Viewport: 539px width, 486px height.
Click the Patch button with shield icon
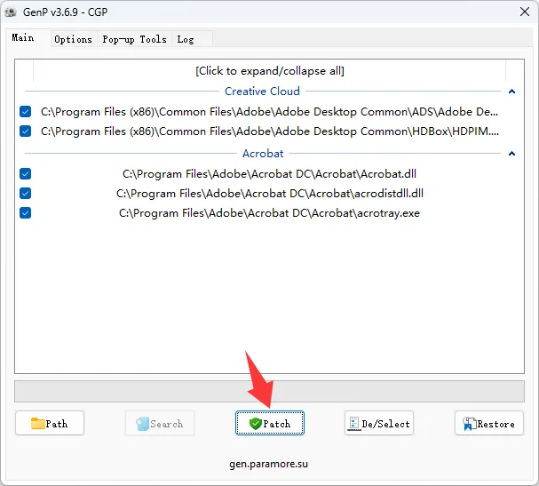[x=270, y=423]
